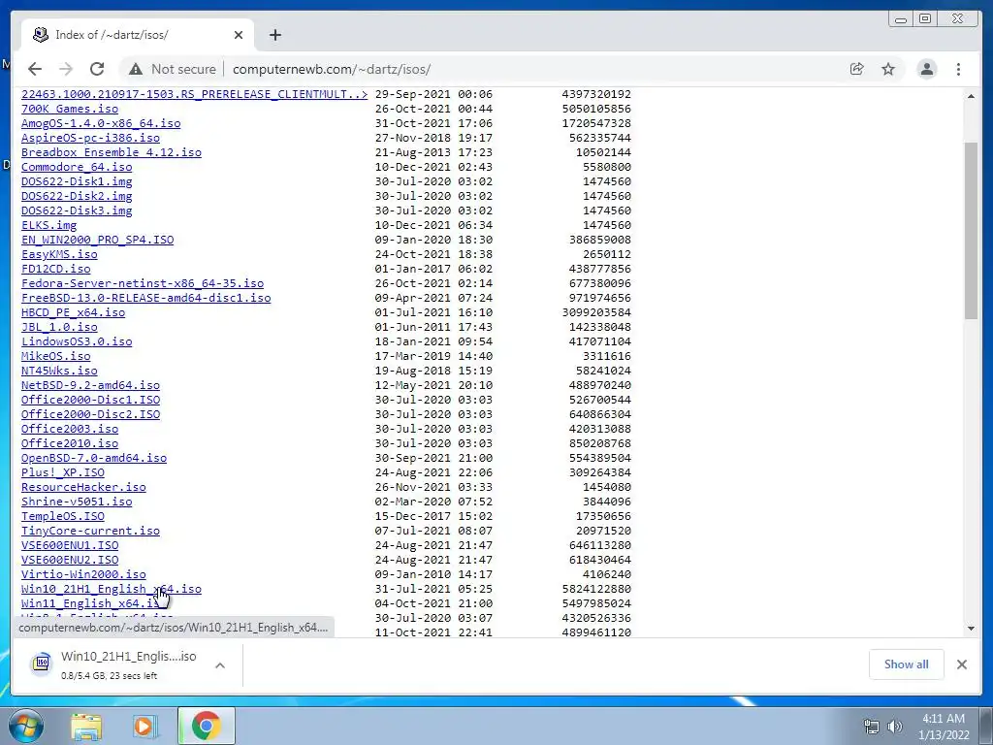Open the Windows Start menu
Viewport: 993px width, 745px height.
25,726
